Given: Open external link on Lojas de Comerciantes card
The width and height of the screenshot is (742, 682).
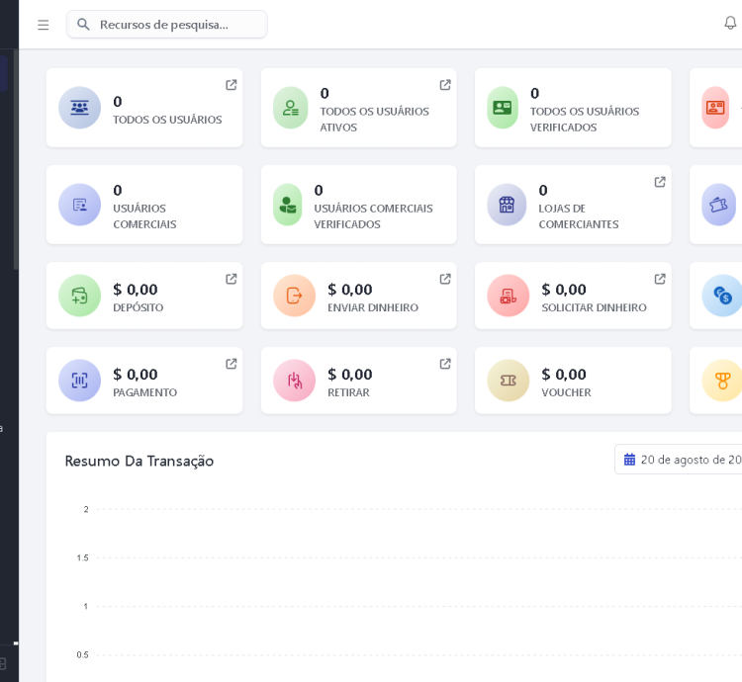Looking at the screenshot, I should click(660, 182).
